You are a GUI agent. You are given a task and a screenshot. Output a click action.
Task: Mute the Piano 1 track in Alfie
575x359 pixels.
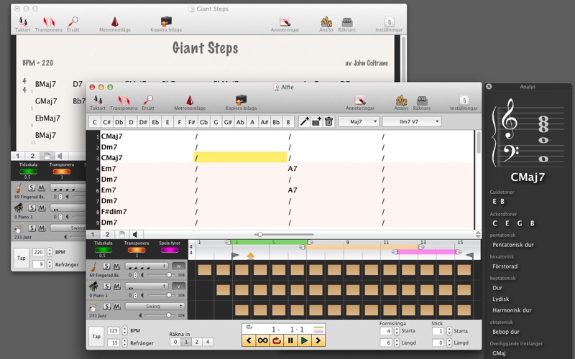[x=116, y=286]
